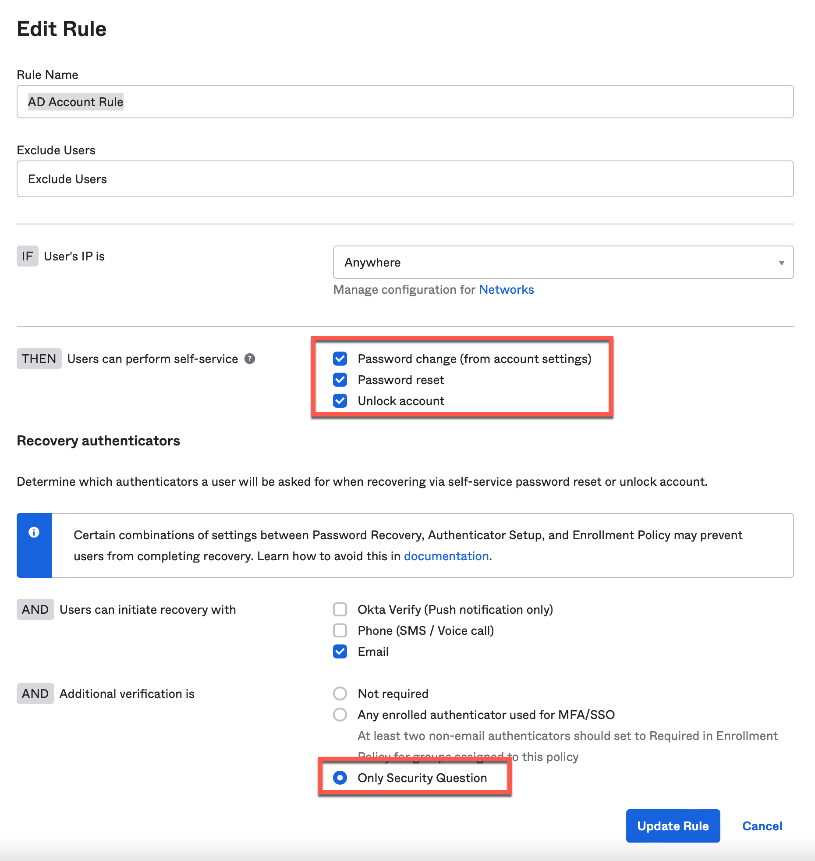815x861 pixels.
Task: Click the self-service help question mark icon
Action: 250,359
